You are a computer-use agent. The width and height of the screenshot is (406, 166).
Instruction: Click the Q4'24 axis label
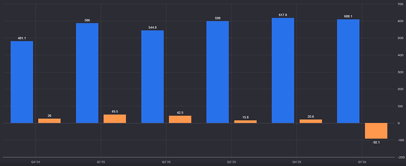[x=36, y=162]
